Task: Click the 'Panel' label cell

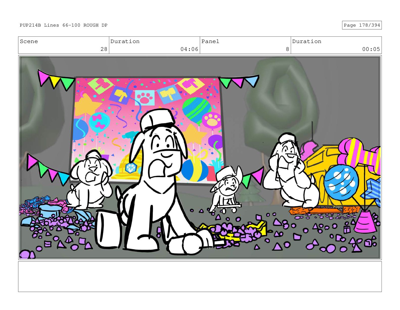Action: [245, 45]
